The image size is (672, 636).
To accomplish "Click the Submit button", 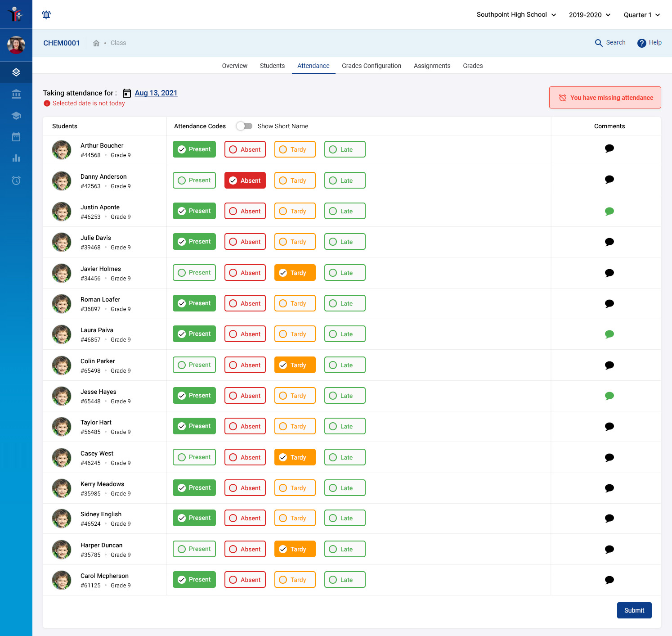I will click(634, 610).
